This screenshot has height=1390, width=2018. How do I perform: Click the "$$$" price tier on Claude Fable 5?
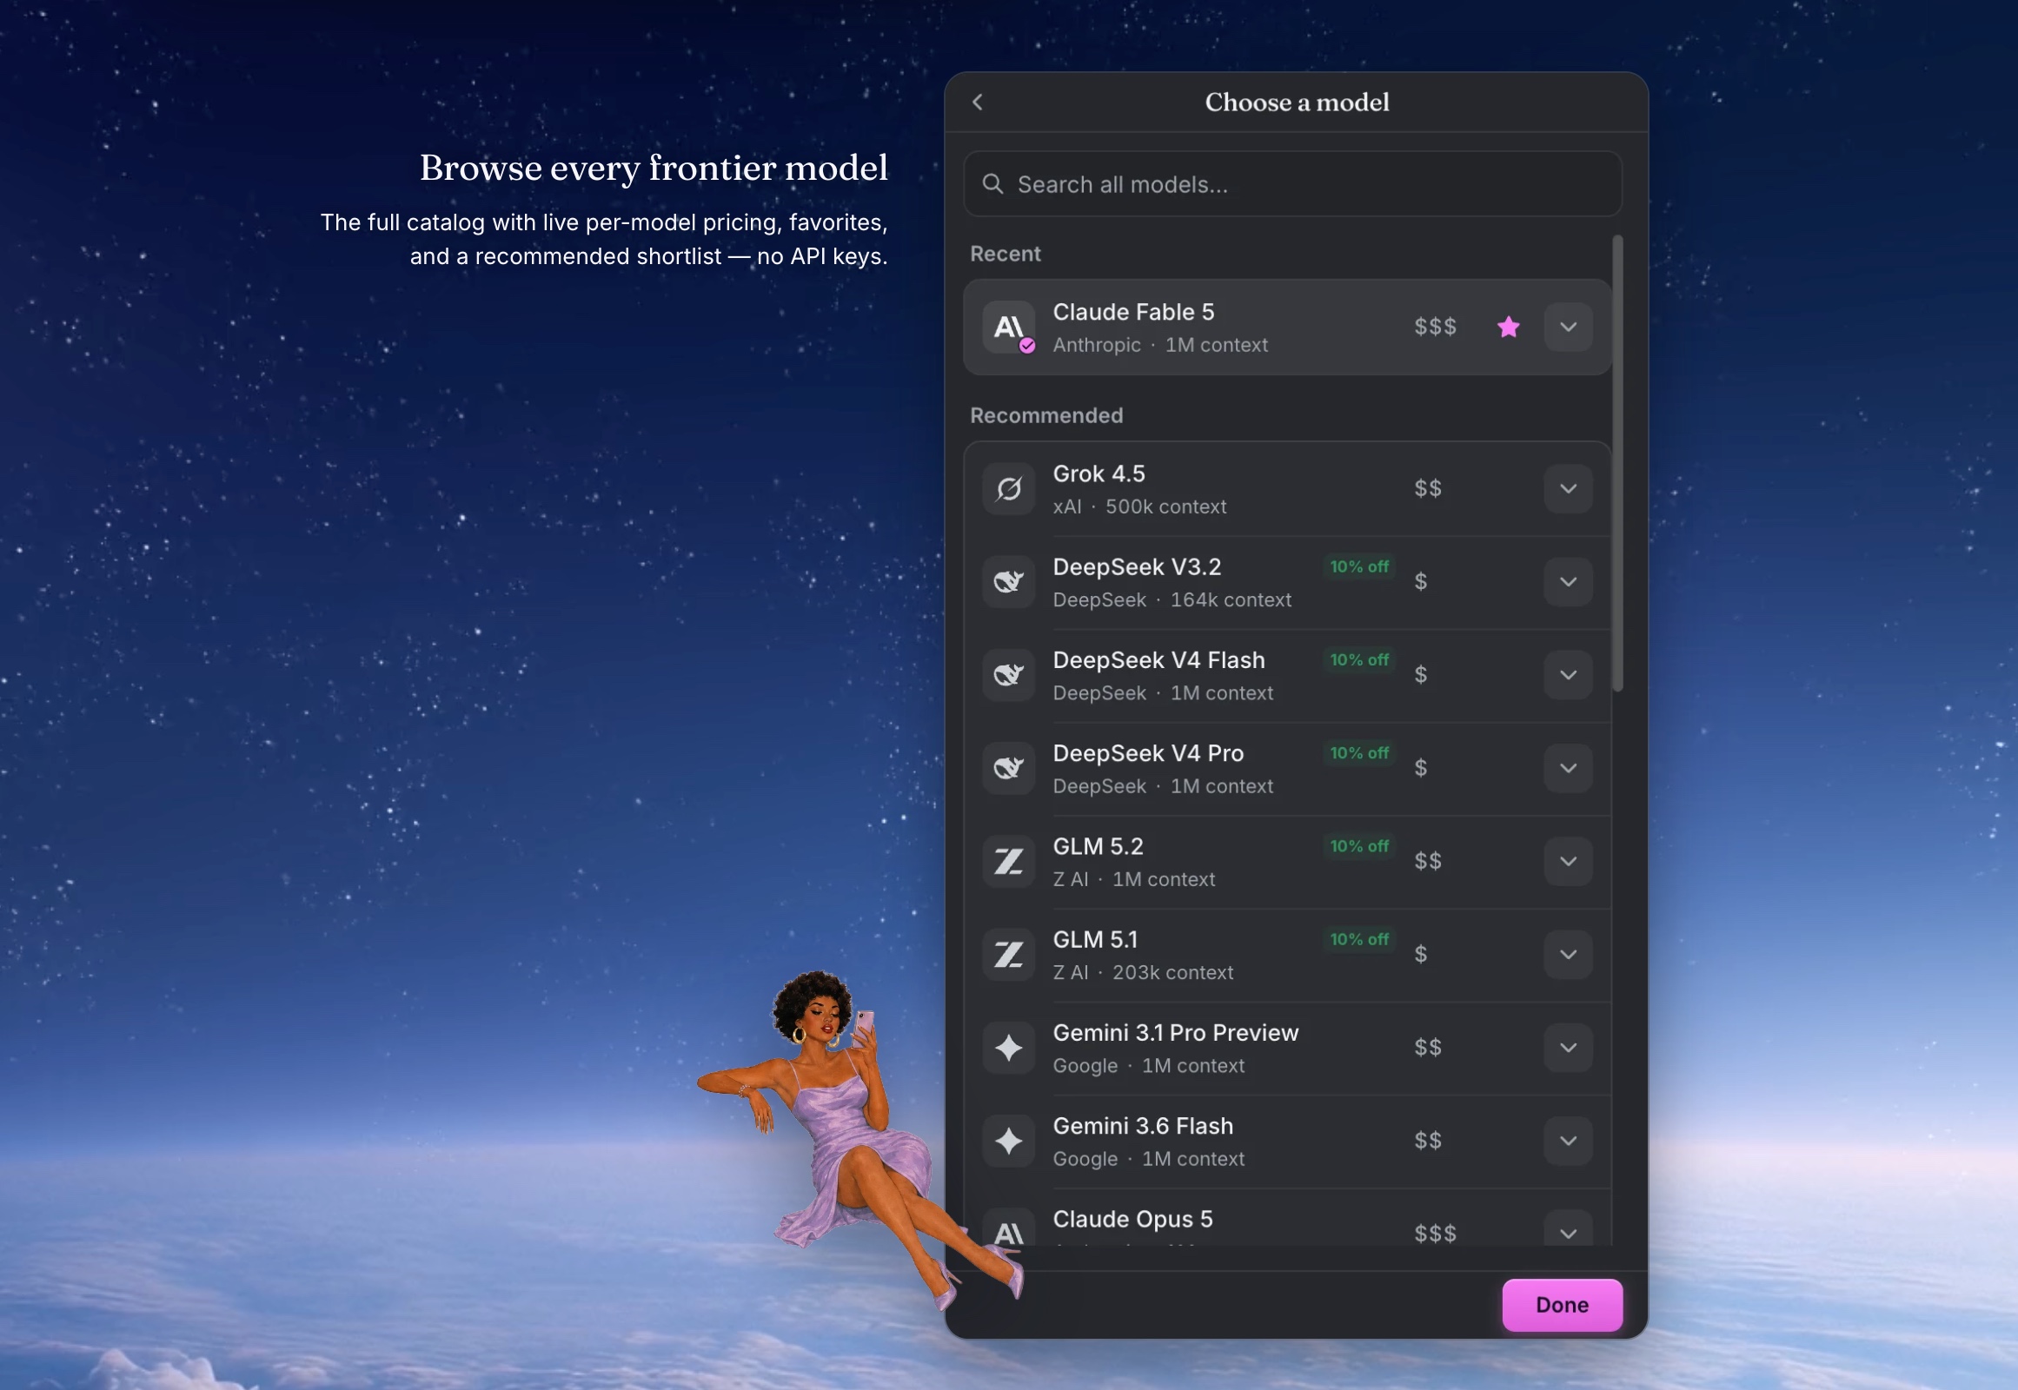click(x=1435, y=327)
